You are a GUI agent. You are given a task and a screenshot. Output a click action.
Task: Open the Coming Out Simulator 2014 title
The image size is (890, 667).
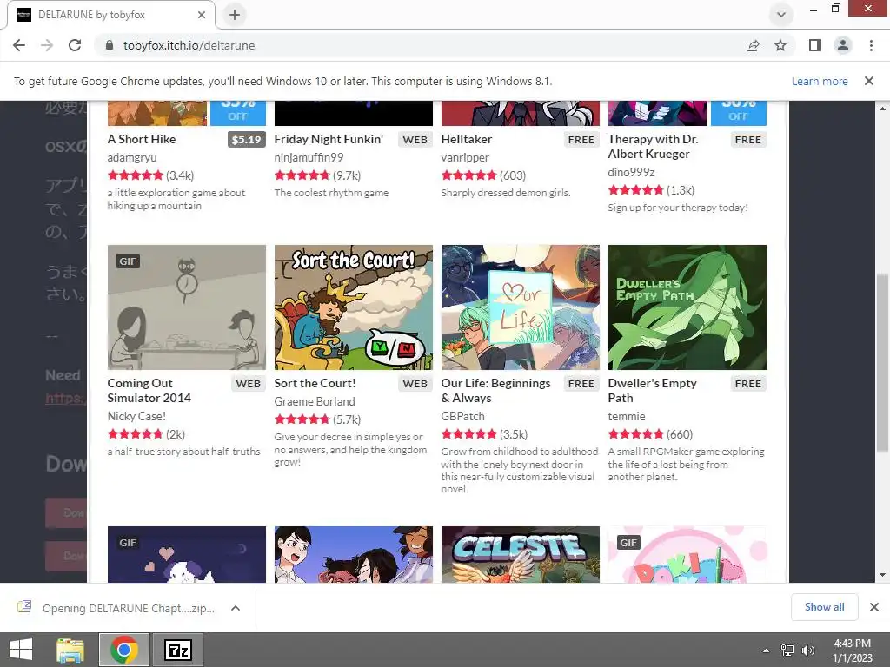pos(149,390)
